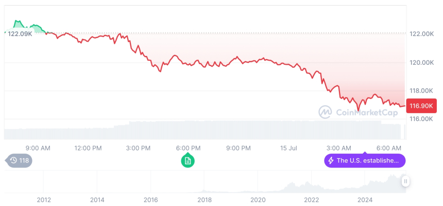This screenshot has height=206, width=443.
Task: Click the lightning bolt event icon
Action: click(x=331, y=161)
